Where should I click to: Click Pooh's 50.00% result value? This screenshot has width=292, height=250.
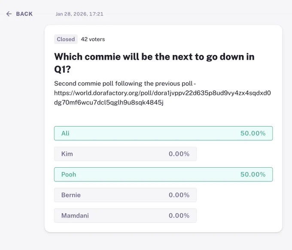point(253,175)
